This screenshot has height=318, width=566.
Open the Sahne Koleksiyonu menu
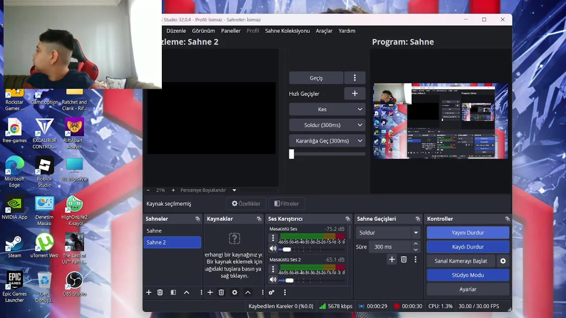pyautogui.click(x=287, y=31)
